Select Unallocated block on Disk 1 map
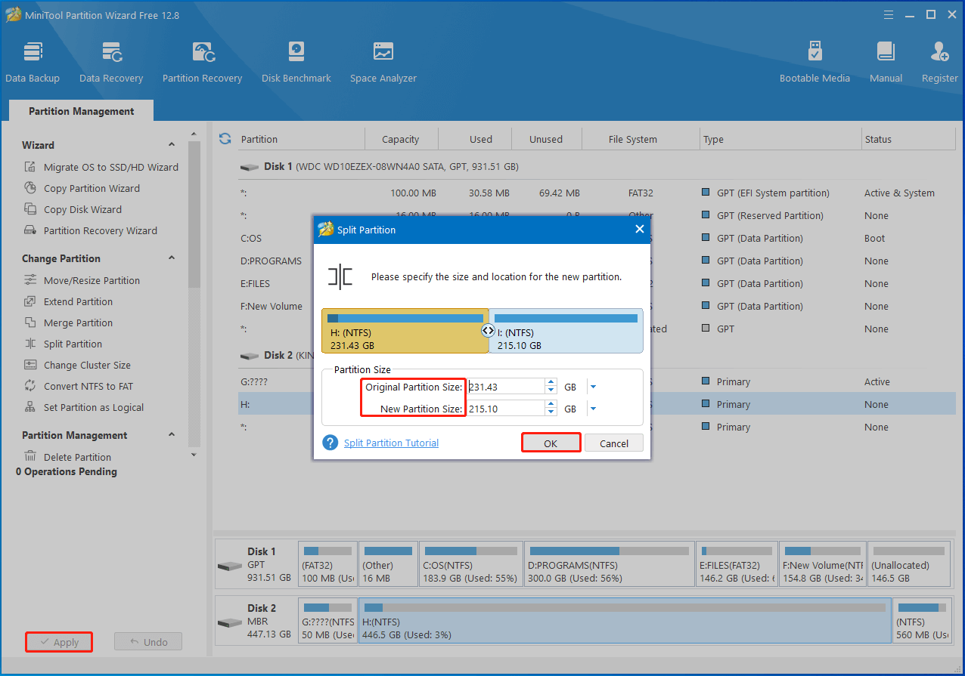Screen dimensions: 965x676 click(910, 564)
